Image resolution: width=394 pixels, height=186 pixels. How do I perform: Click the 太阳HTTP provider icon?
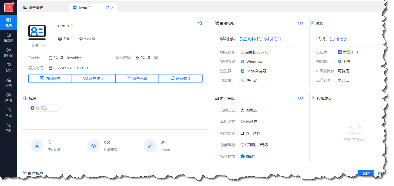click(x=340, y=52)
